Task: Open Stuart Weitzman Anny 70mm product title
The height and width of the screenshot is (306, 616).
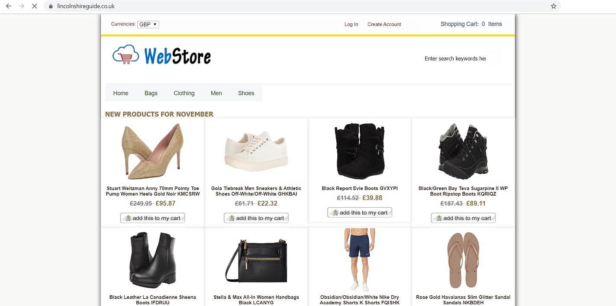Action: 153,191
